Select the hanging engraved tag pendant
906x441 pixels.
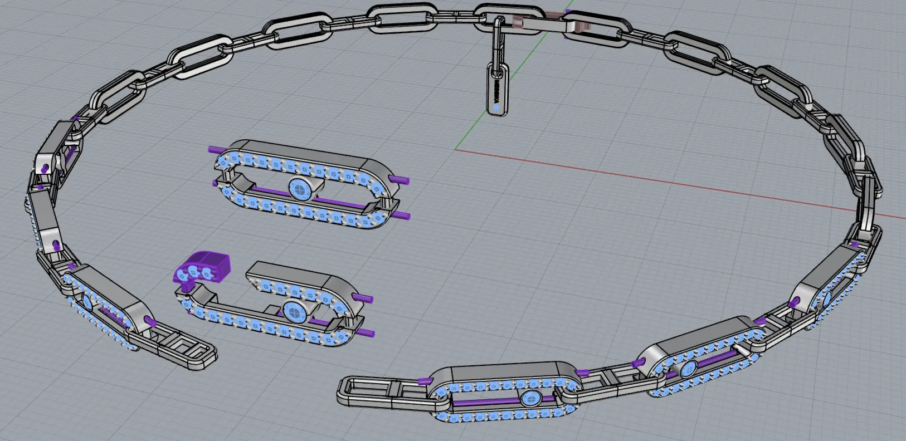pos(498,89)
